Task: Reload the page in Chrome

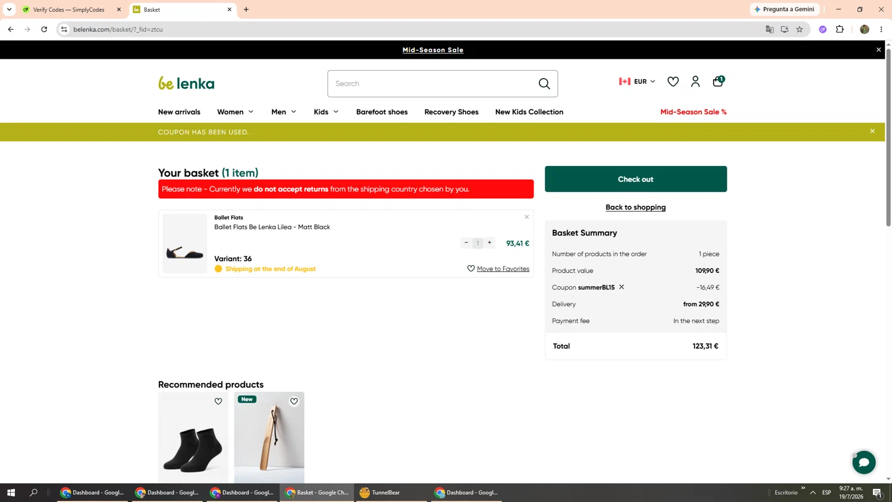Action: pos(44,29)
